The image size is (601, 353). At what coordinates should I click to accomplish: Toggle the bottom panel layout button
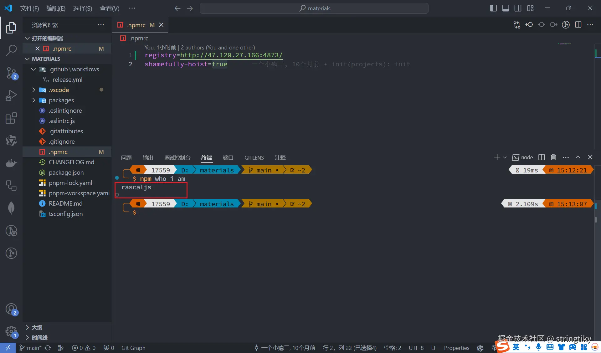pos(506,8)
